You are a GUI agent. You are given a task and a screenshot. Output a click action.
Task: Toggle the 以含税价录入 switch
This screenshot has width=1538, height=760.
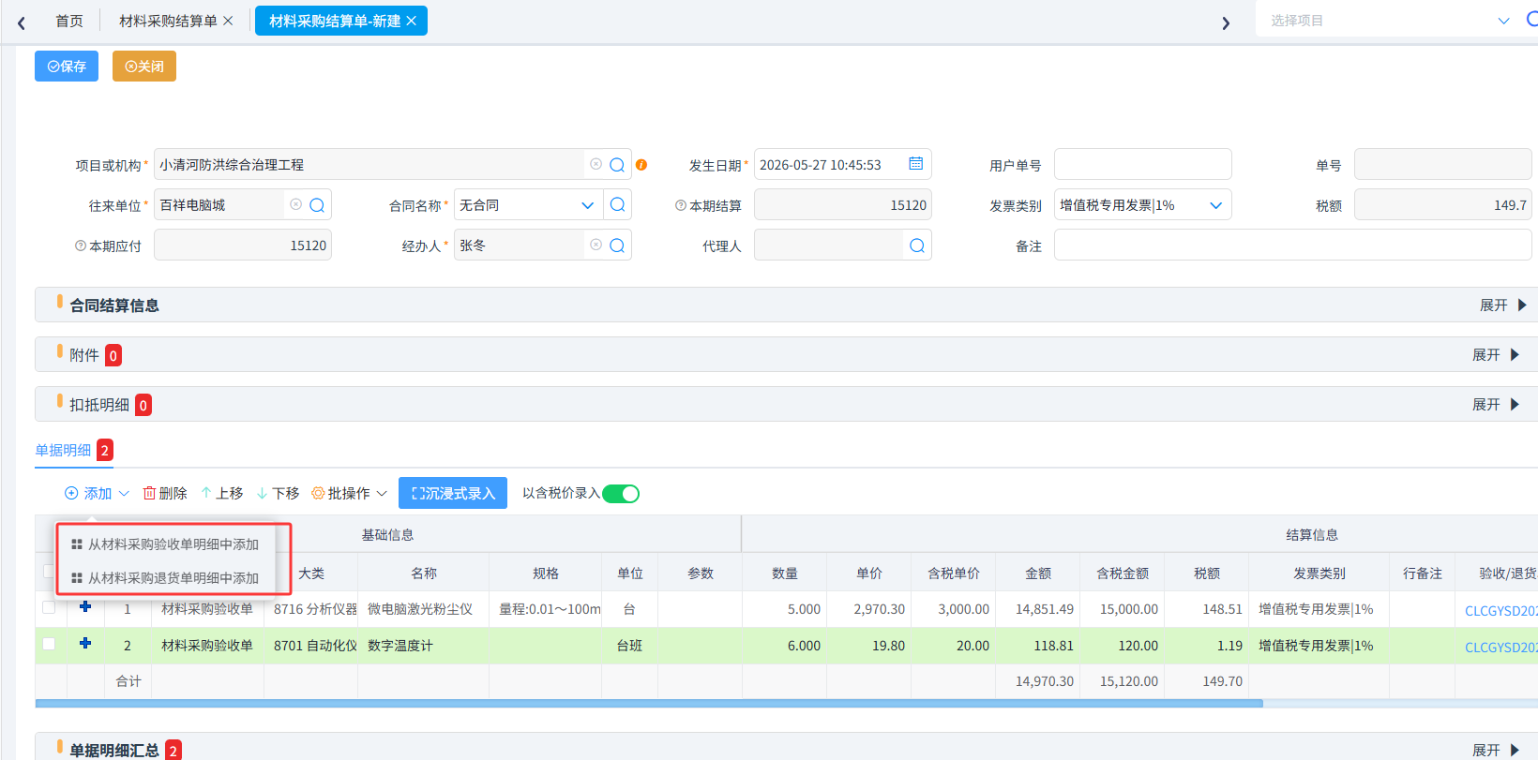click(621, 494)
